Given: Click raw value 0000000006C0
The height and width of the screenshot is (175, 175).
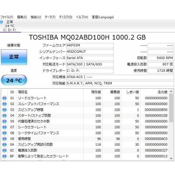Looking at the screenshot, I should [156, 139].
